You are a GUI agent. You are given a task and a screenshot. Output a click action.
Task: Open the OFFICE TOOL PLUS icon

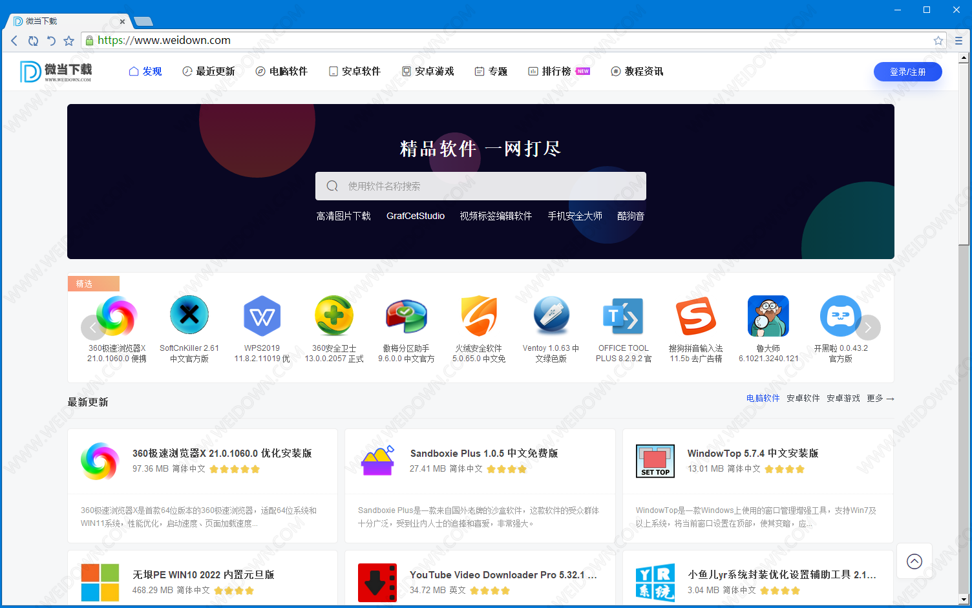click(x=624, y=317)
